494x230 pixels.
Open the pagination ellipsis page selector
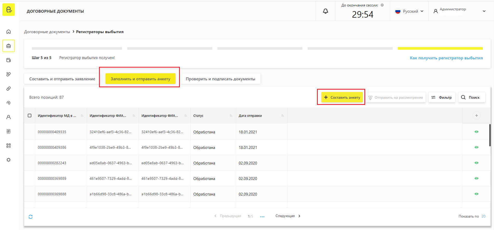point(262,217)
